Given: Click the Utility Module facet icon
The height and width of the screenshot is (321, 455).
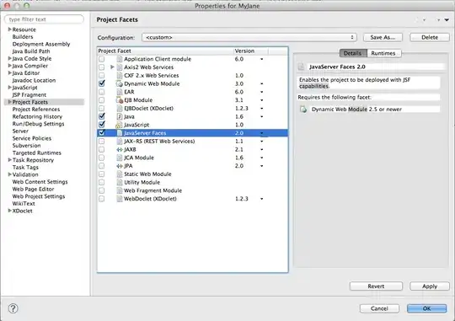Looking at the screenshot, I should pos(120,182).
